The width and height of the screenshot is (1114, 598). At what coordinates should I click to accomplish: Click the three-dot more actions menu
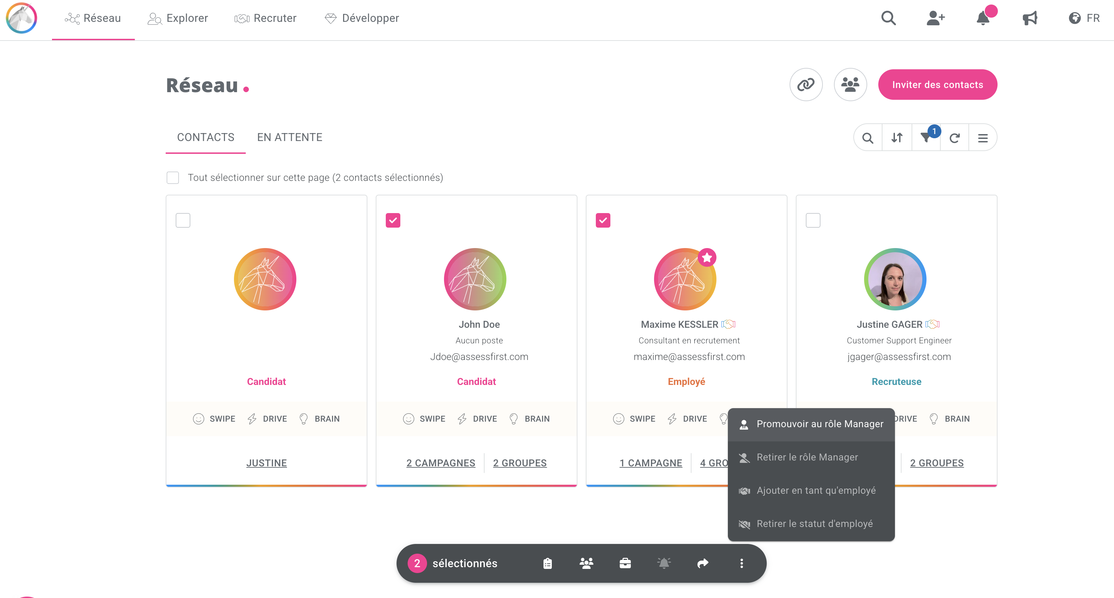click(741, 563)
